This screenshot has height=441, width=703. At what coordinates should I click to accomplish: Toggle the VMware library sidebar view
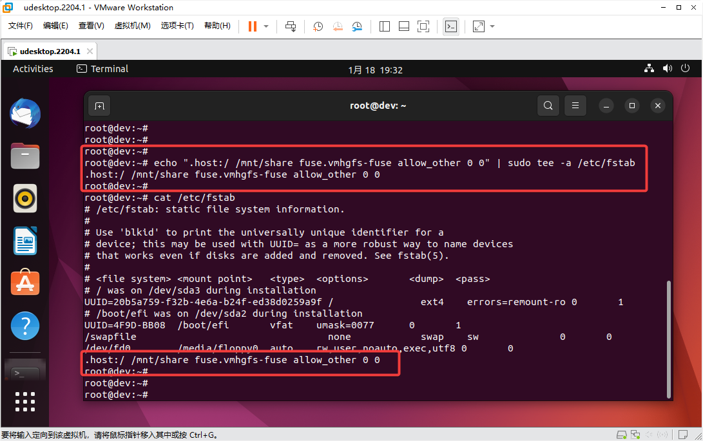(x=385, y=26)
